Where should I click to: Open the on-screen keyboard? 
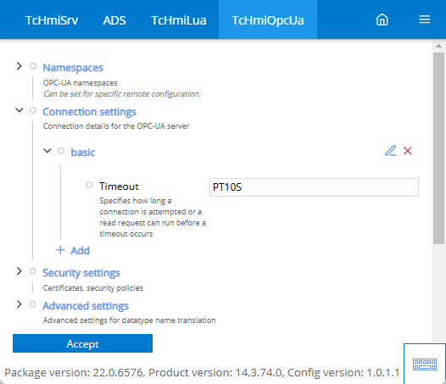point(425,364)
